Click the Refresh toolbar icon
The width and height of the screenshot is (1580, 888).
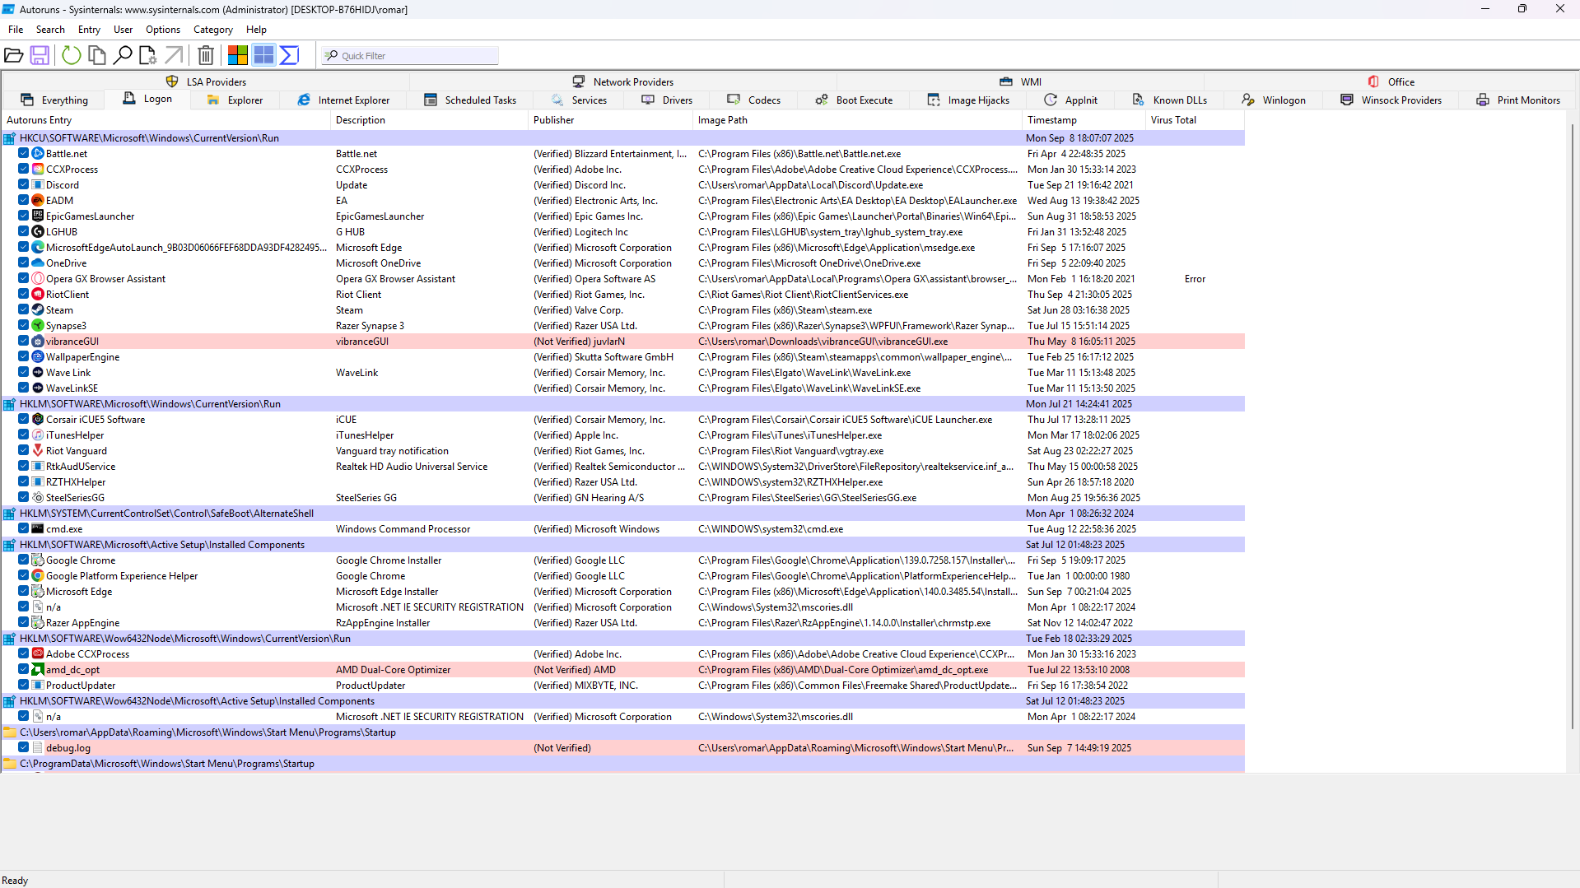point(71,55)
